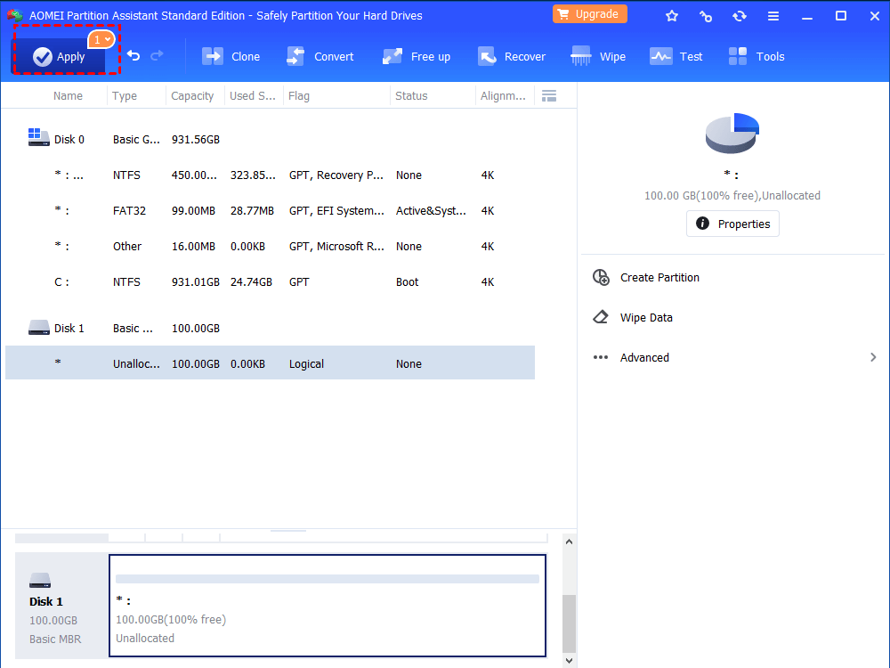The width and height of the screenshot is (890, 668).
Task: Click the Alignm... column header
Action: 503,95
